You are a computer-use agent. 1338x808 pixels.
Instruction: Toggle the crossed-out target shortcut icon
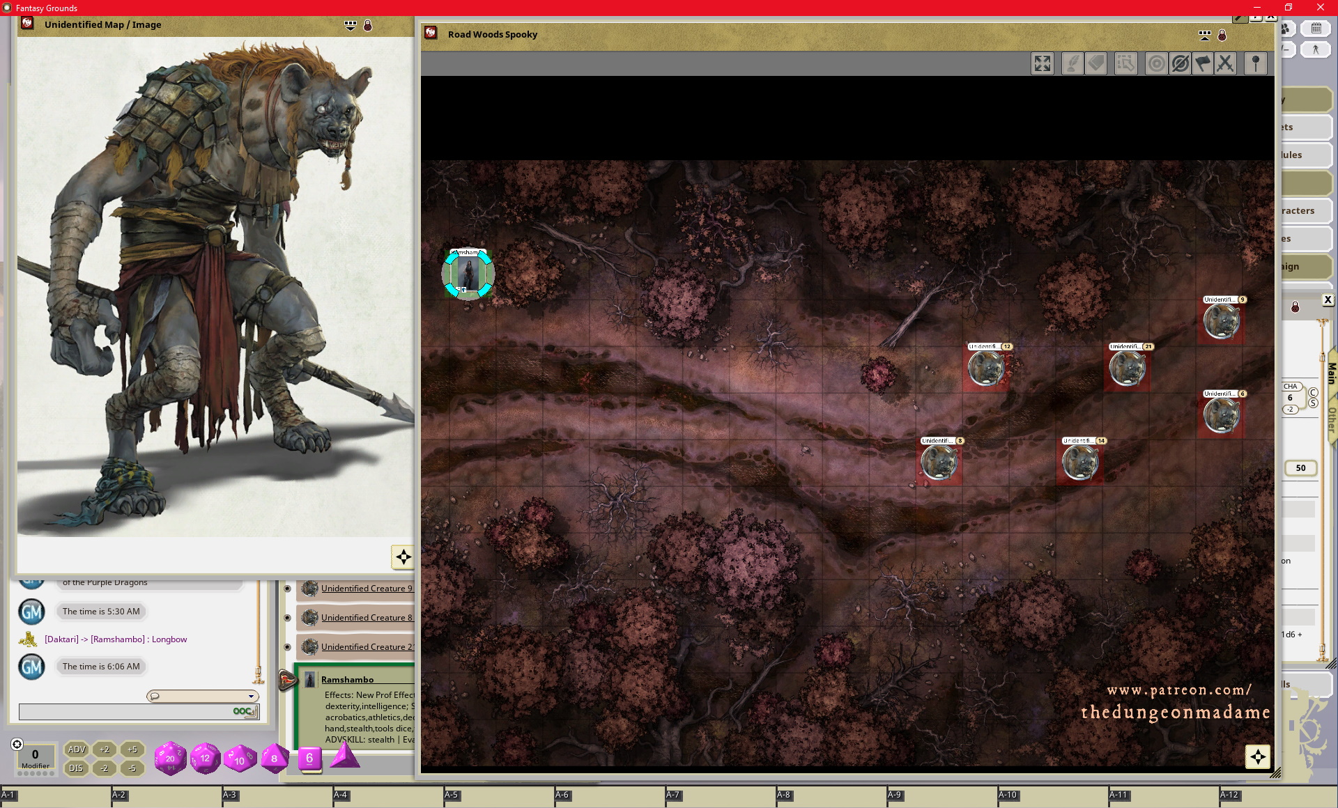pyautogui.click(x=1180, y=64)
